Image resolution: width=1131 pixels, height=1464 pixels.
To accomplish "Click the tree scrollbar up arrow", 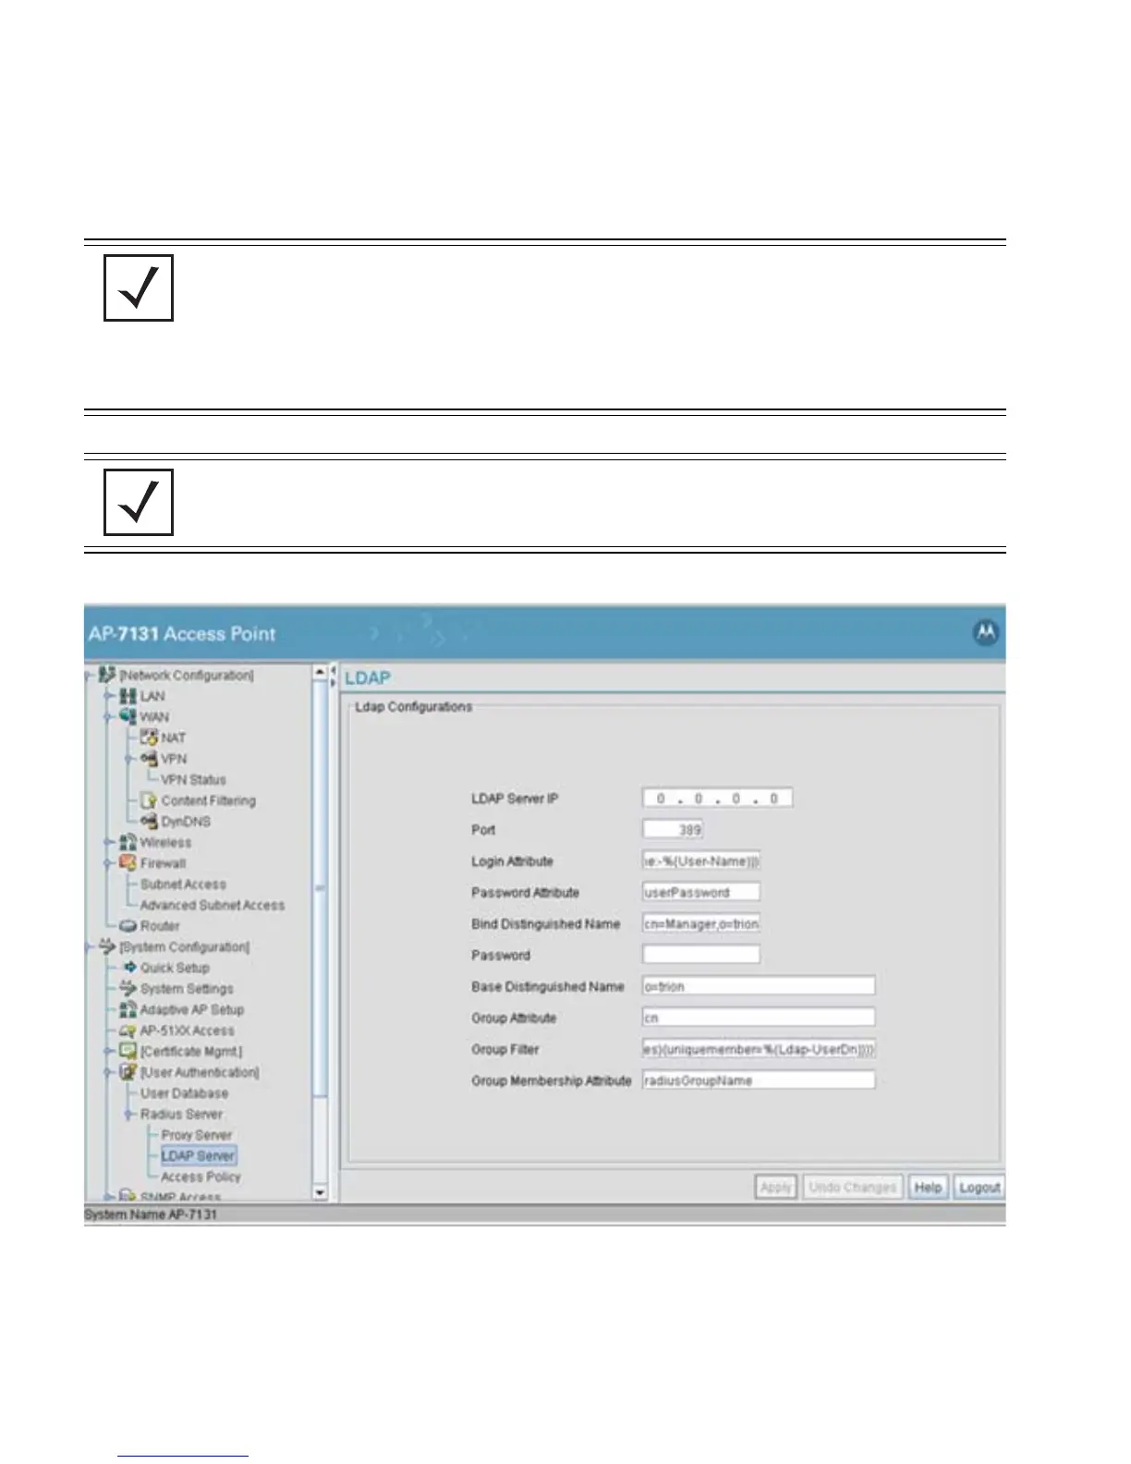I will (x=321, y=672).
